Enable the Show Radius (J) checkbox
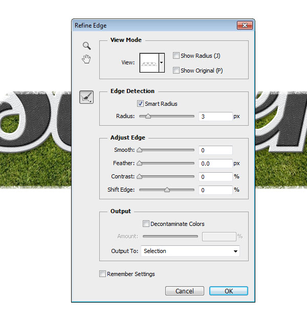 pos(176,55)
